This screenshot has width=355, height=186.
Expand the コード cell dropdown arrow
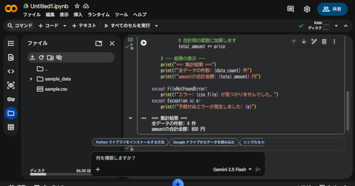(65, 26)
